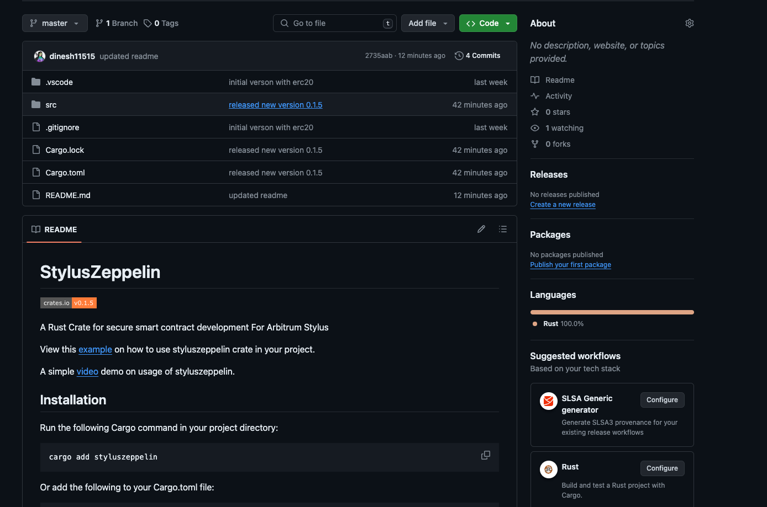Configure the Rust workflow

click(x=662, y=468)
